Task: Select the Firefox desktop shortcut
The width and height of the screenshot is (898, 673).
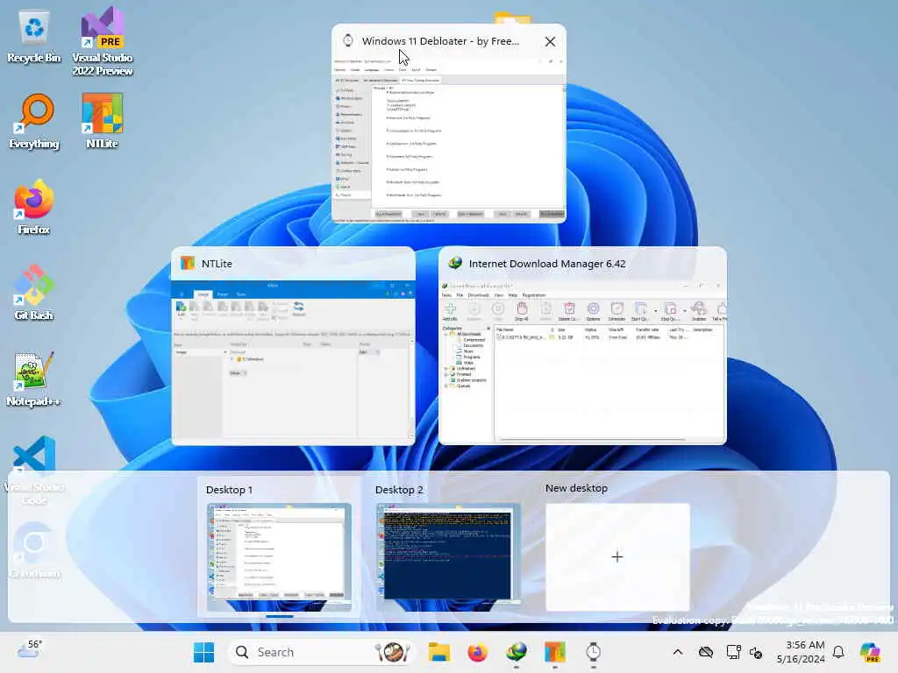Action: tap(34, 207)
